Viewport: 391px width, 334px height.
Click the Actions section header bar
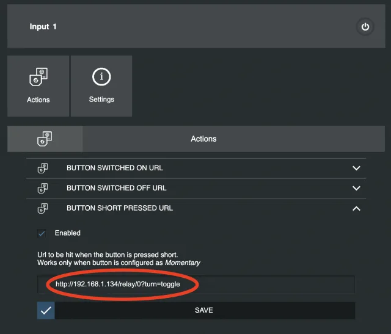(x=204, y=139)
